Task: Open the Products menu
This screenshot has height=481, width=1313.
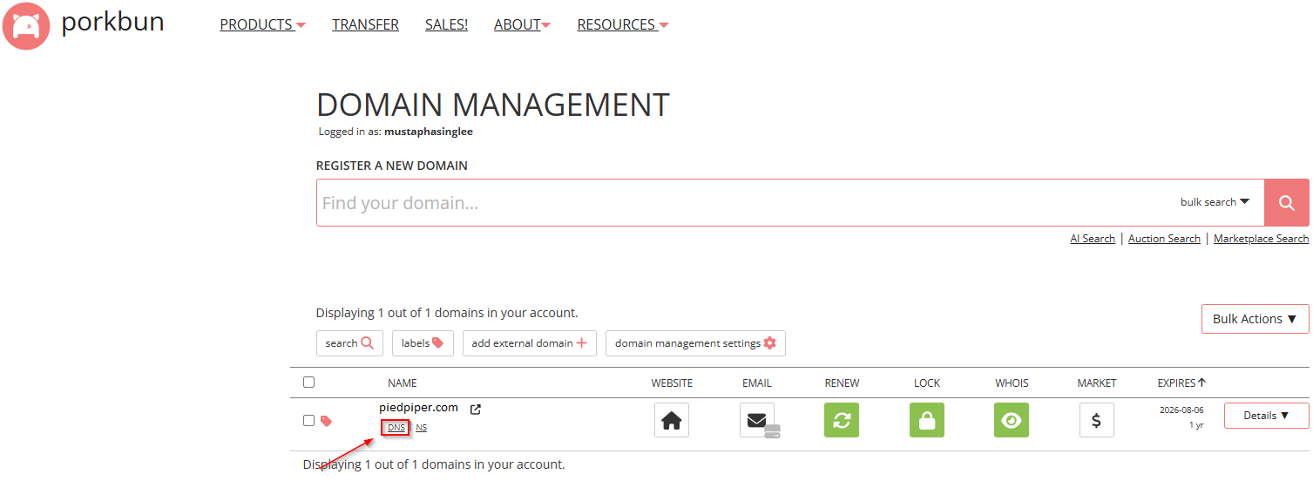Action: (261, 24)
